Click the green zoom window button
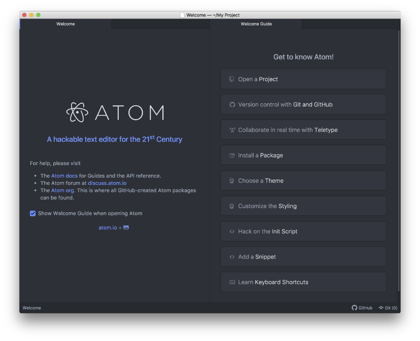 click(x=38, y=15)
